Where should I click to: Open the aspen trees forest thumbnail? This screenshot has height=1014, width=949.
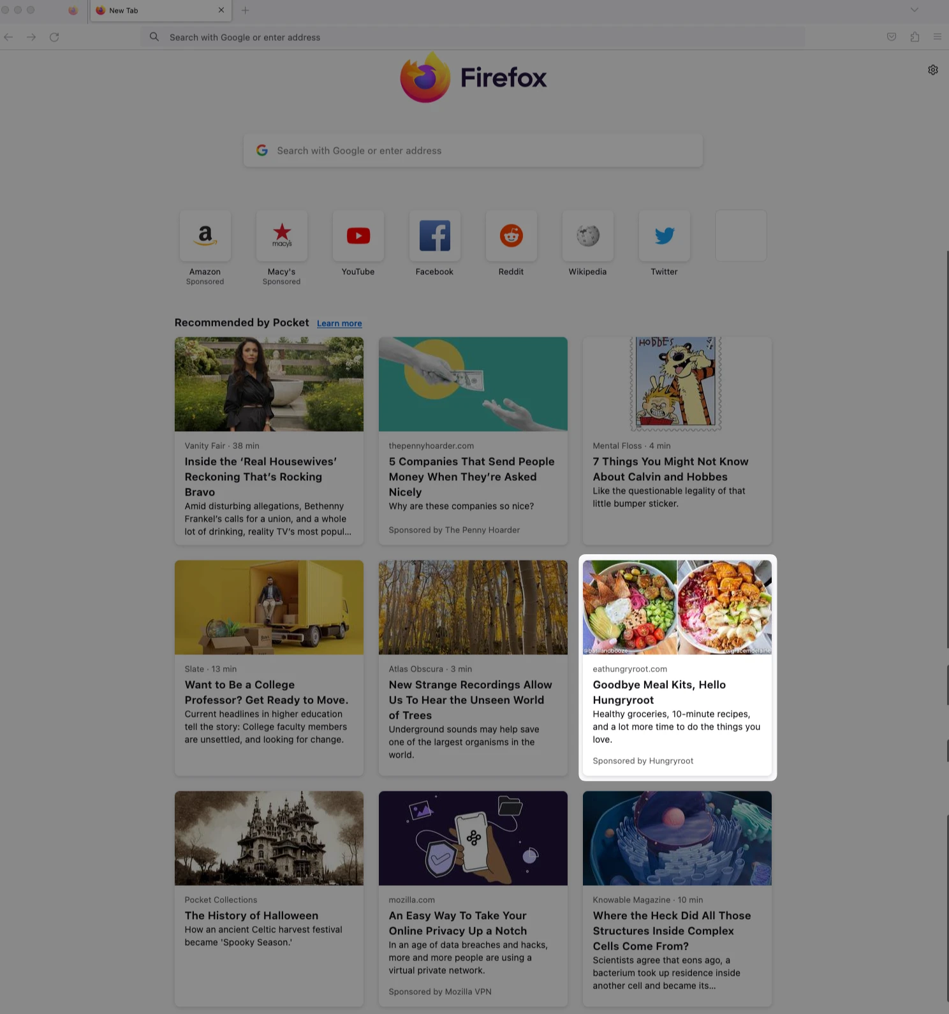pyautogui.click(x=473, y=607)
